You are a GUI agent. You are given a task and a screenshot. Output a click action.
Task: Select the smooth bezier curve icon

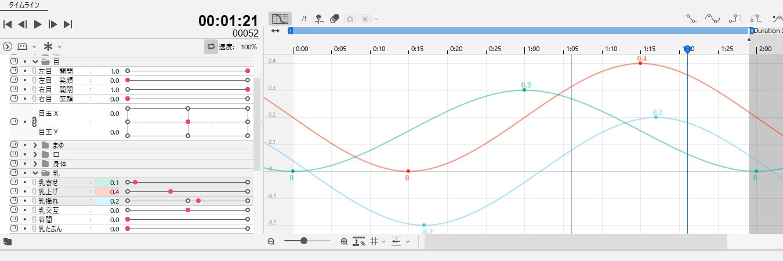712,19
